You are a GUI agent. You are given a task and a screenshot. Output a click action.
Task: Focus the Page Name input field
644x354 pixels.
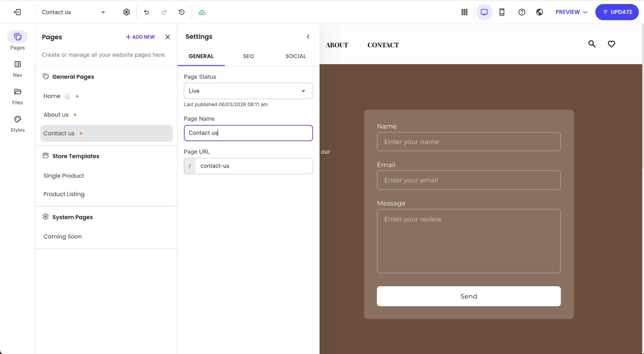(x=248, y=133)
